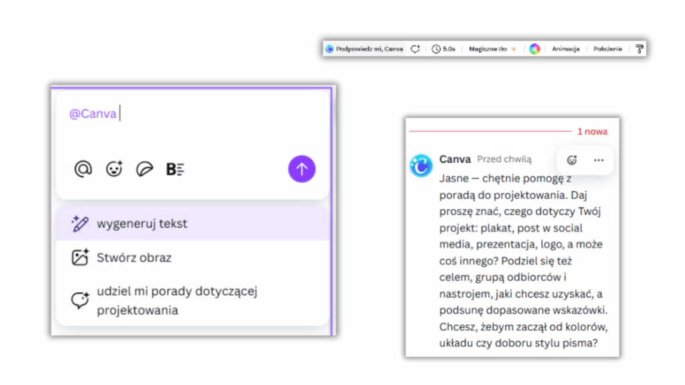Click the Canva avatar in comment
This screenshot has height=385, width=685.
point(421,165)
